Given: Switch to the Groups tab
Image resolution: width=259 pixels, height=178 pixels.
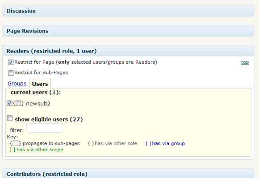Looking at the screenshot, I should (x=17, y=84).
